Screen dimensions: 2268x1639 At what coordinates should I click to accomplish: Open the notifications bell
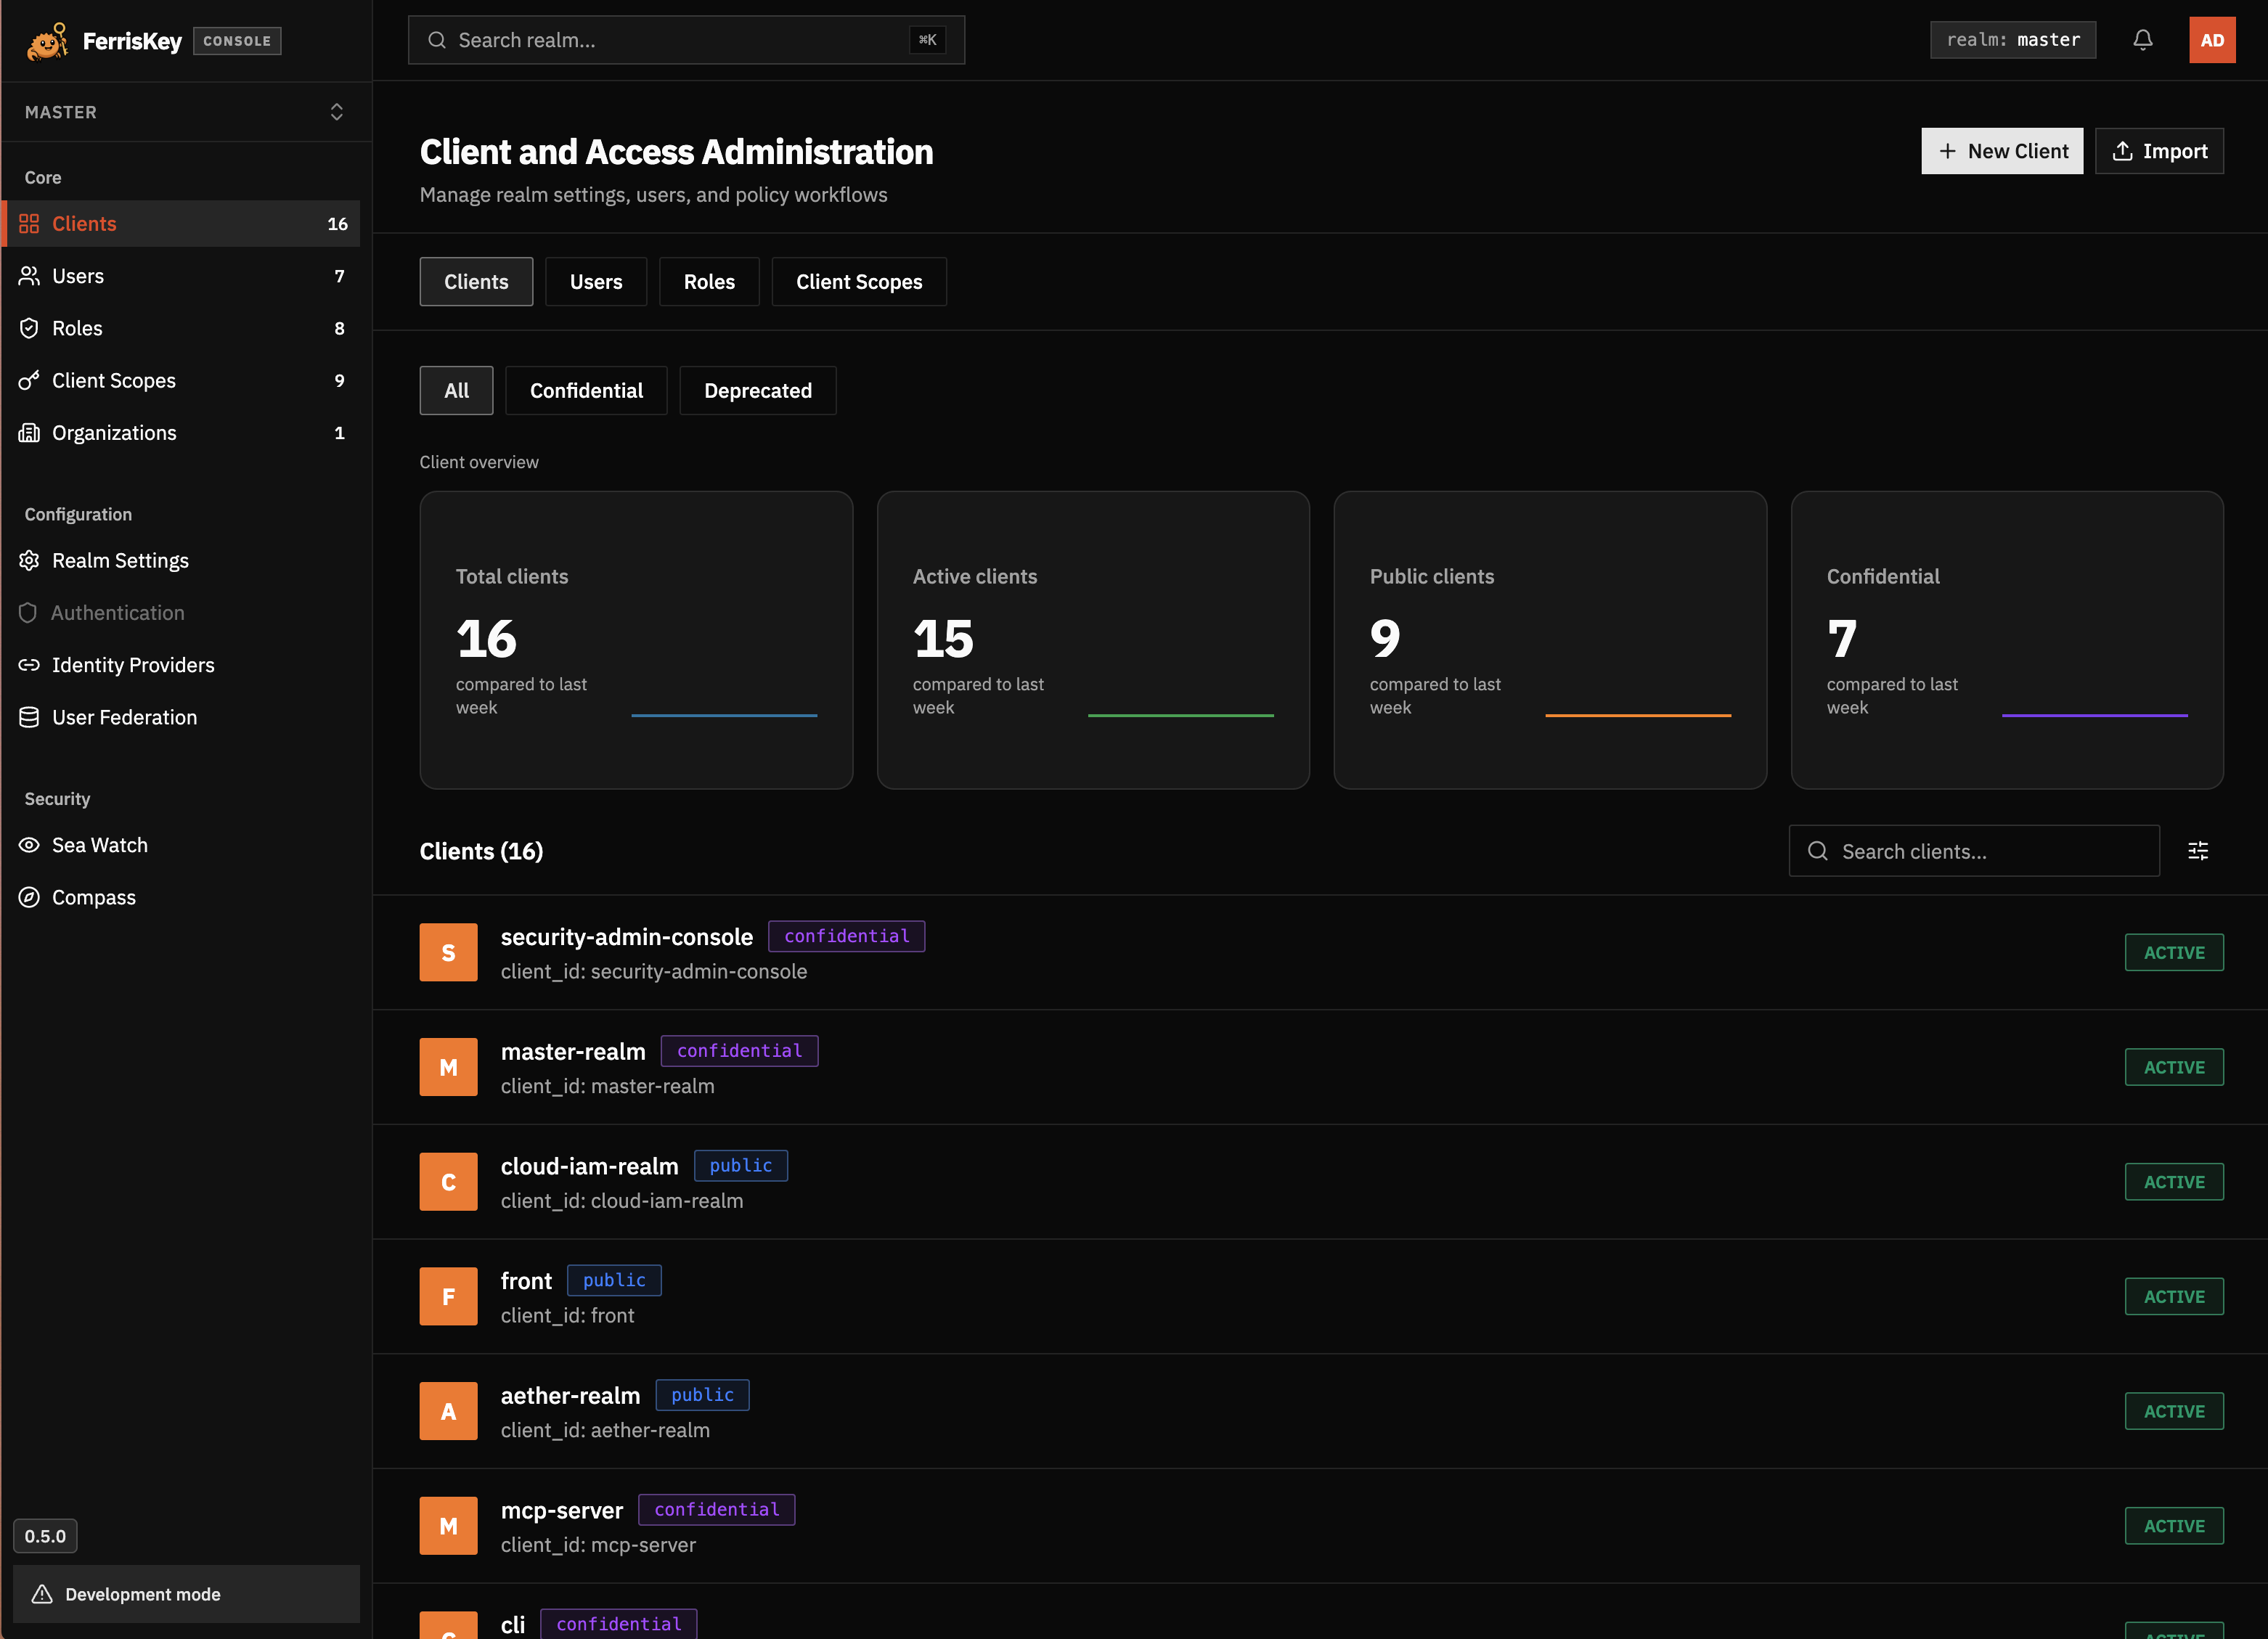pos(2142,40)
